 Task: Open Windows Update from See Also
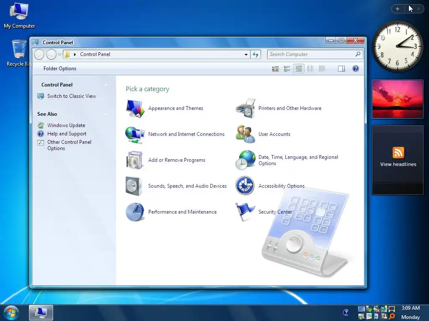[66, 125]
